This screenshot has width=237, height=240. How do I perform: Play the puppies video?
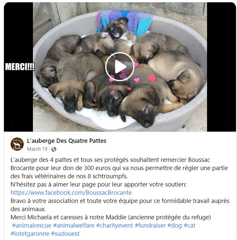pos(120,67)
